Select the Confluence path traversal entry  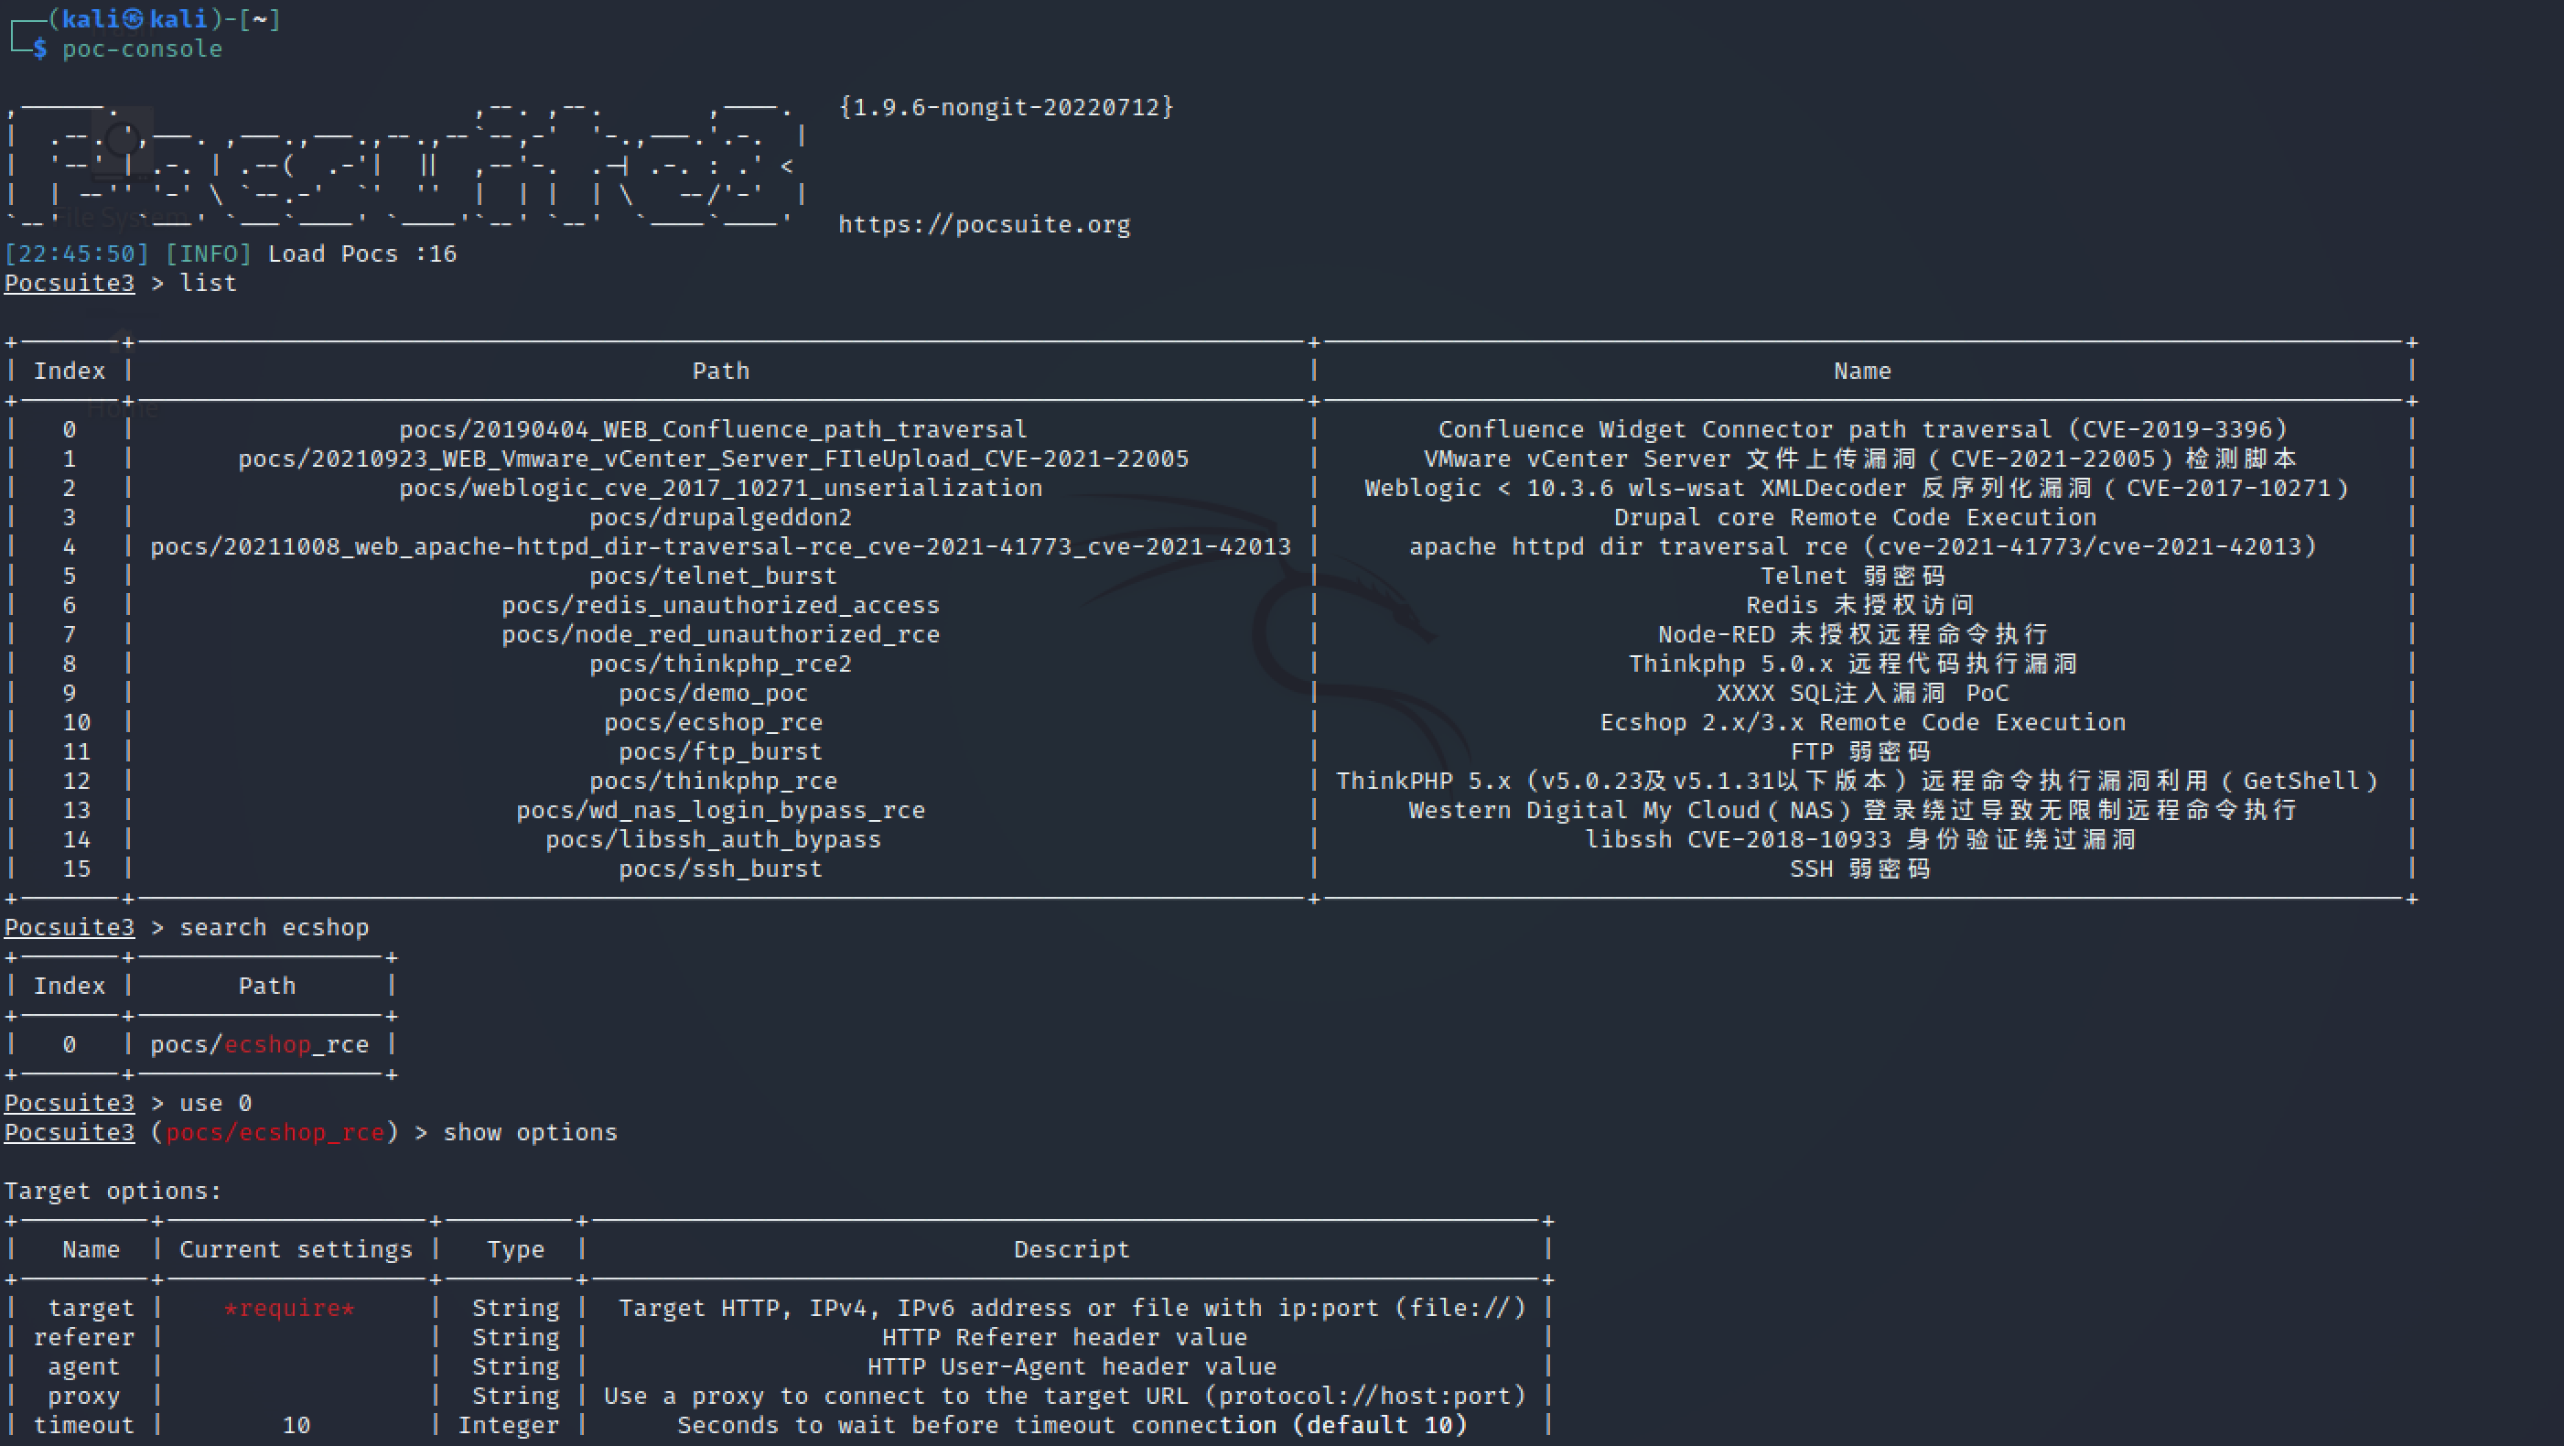[1862, 429]
